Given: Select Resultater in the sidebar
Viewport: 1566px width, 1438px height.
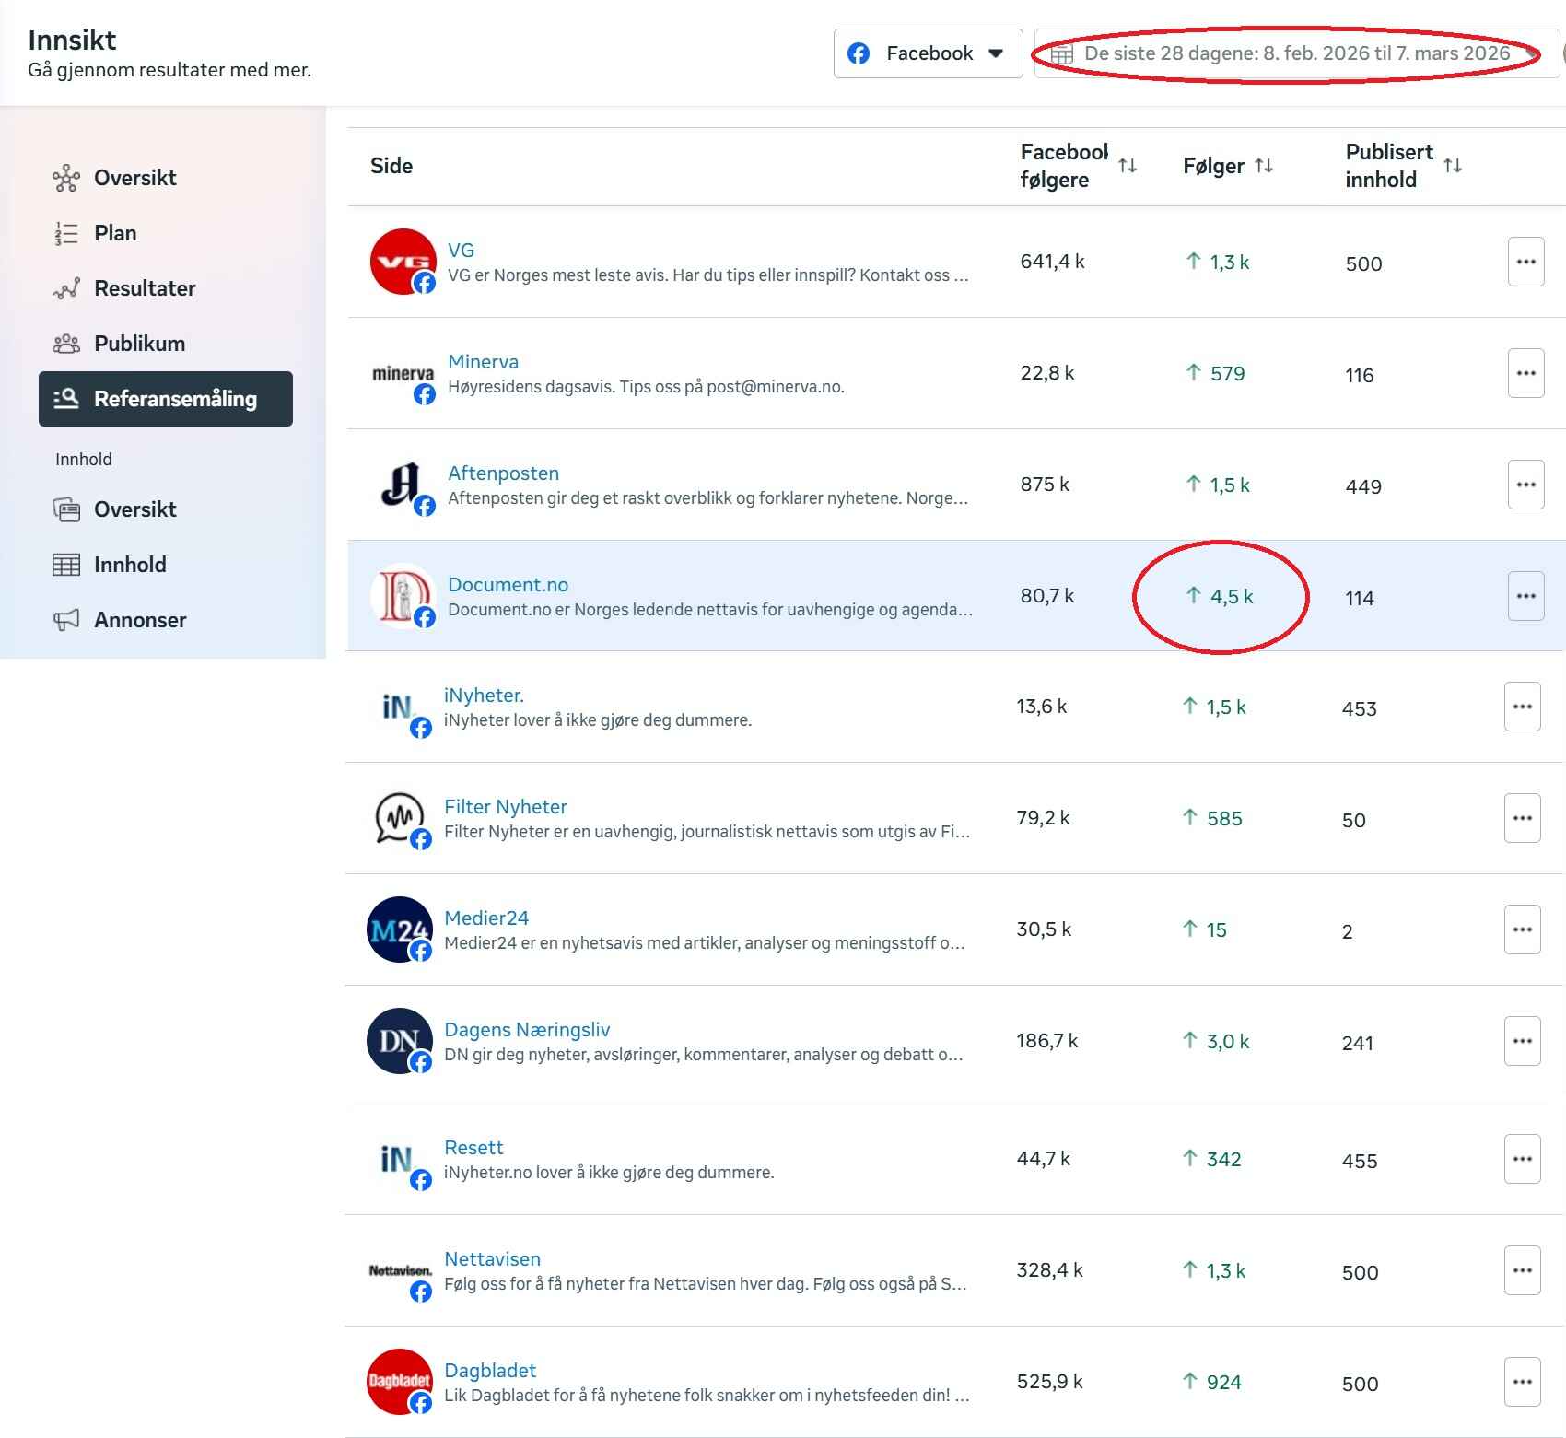Looking at the screenshot, I should (x=145, y=288).
